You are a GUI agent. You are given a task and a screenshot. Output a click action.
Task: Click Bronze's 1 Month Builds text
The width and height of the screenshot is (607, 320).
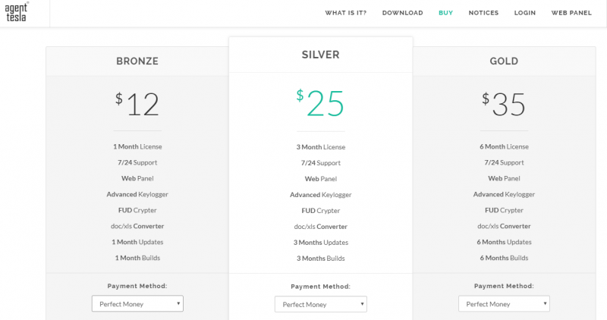click(137, 258)
